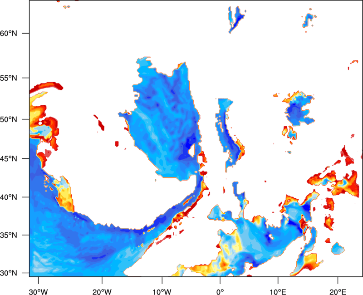Screen dimensions: 363x295
Task: Click the 20°E longitude label
Action: click(x=338, y=292)
